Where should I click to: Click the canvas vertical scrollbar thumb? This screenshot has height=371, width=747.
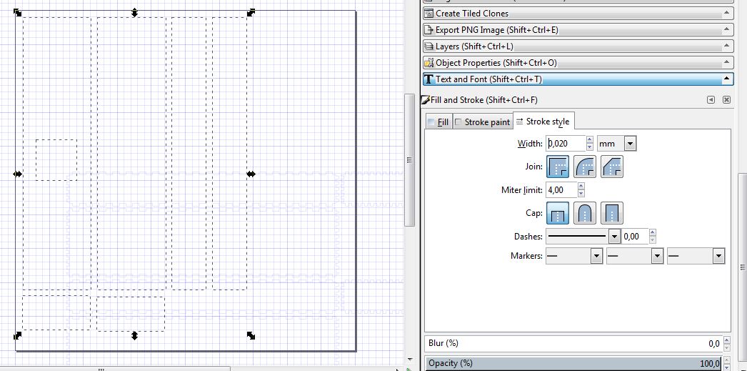tap(409, 160)
